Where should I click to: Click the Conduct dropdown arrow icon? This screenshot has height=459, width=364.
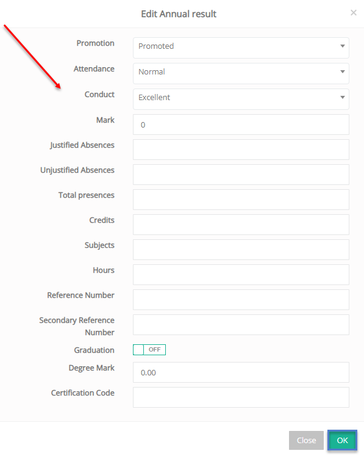343,97
